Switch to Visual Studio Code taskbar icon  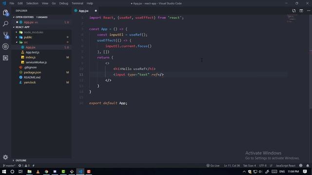pyautogui.click(x=80, y=172)
